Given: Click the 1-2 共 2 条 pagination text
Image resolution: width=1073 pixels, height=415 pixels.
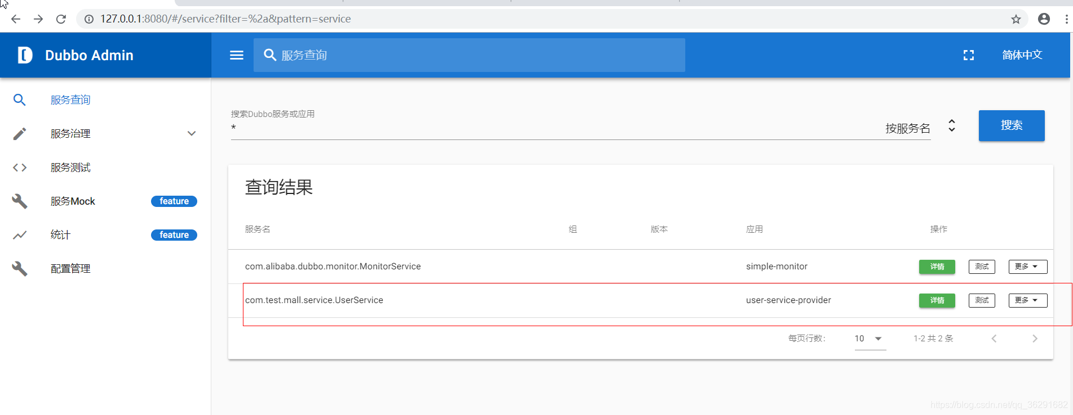Looking at the screenshot, I should coord(933,339).
